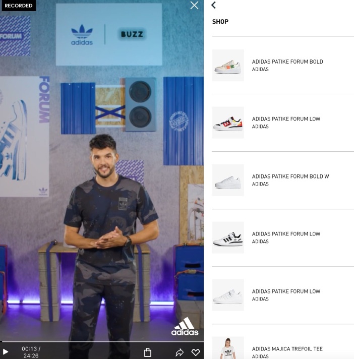
Task: Open Forum Bold colorful sneaker thumbnail
Action: click(228, 65)
